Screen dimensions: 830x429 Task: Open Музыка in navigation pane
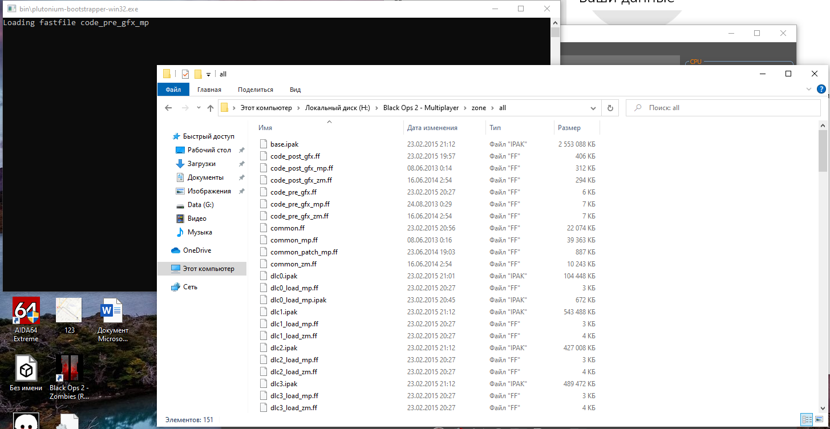pos(200,232)
